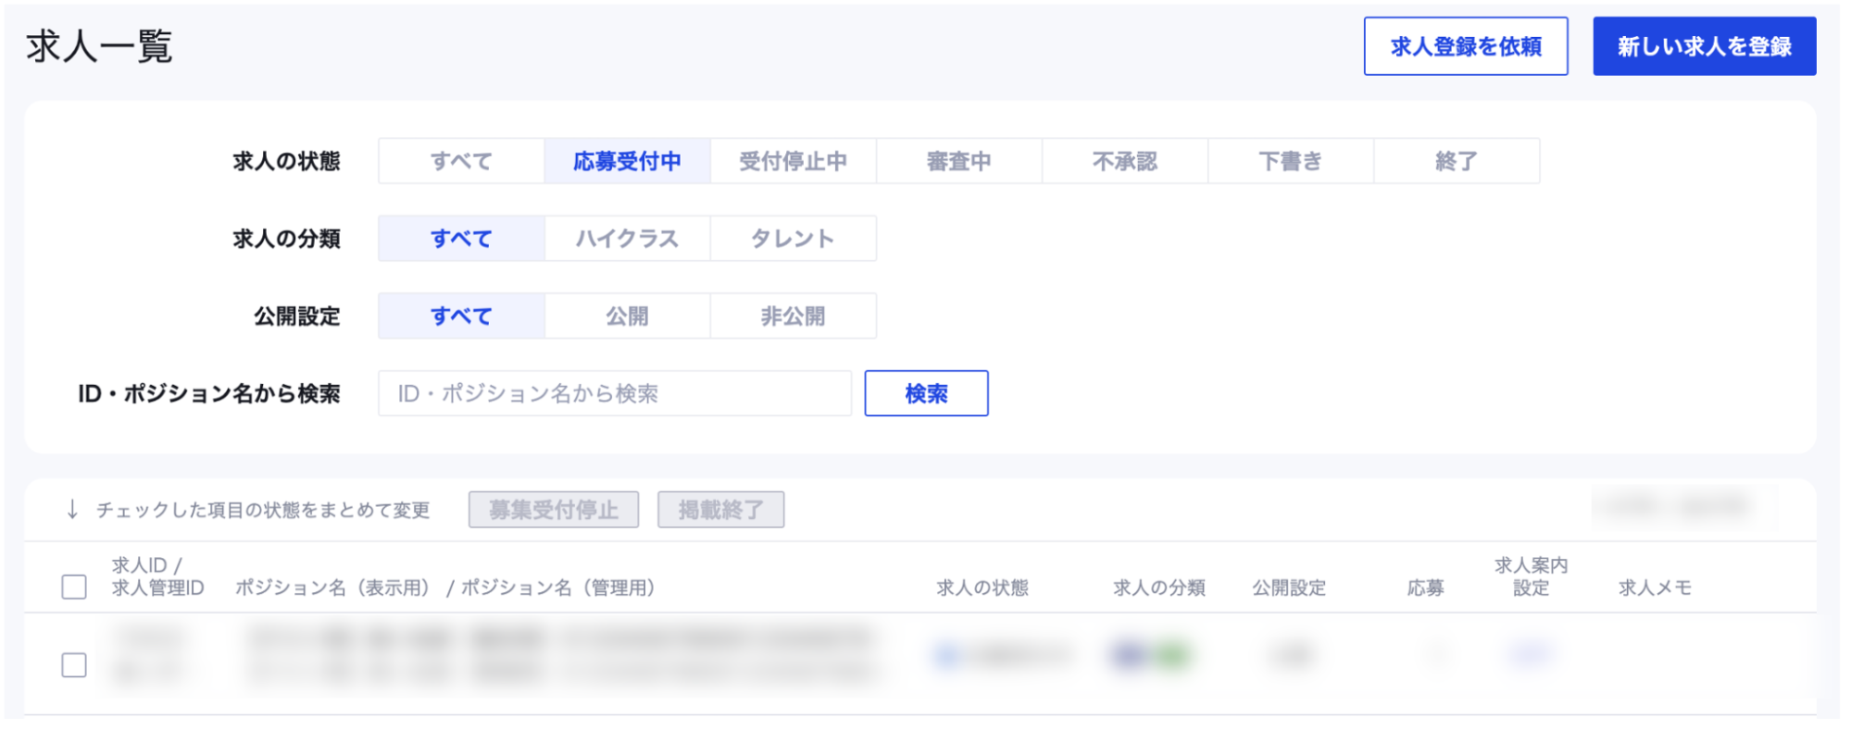
Task: Choose タレント classification filter
Action: point(793,239)
